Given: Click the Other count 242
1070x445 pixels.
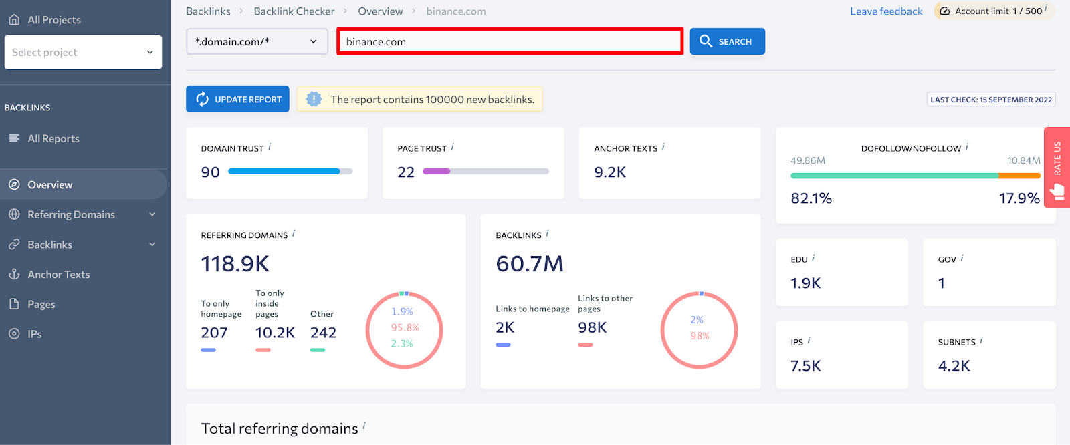Looking at the screenshot, I should point(323,333).
